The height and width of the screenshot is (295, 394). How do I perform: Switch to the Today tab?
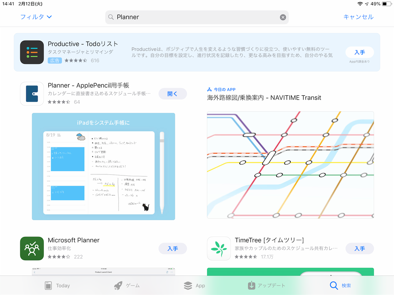click(57, 285)
